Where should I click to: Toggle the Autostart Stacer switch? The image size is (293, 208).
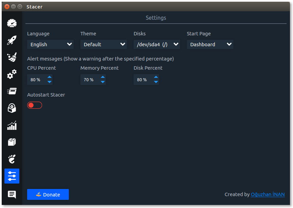35,105
